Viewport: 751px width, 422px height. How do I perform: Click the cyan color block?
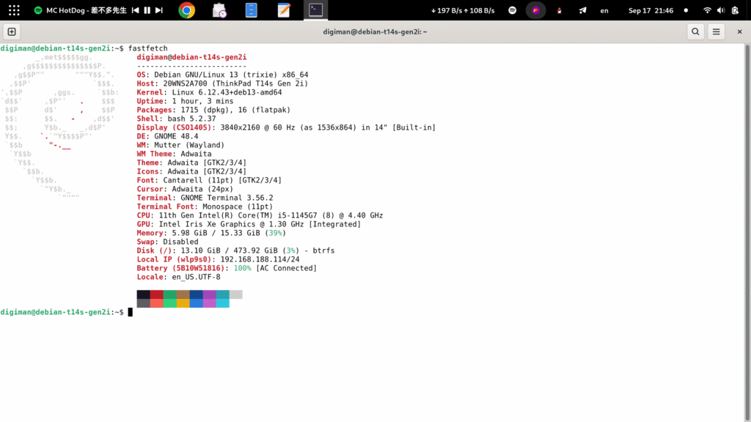tap(223, 295)
